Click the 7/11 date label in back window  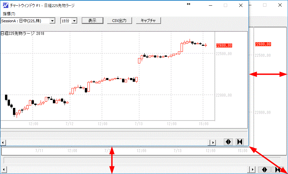[39, 151]
